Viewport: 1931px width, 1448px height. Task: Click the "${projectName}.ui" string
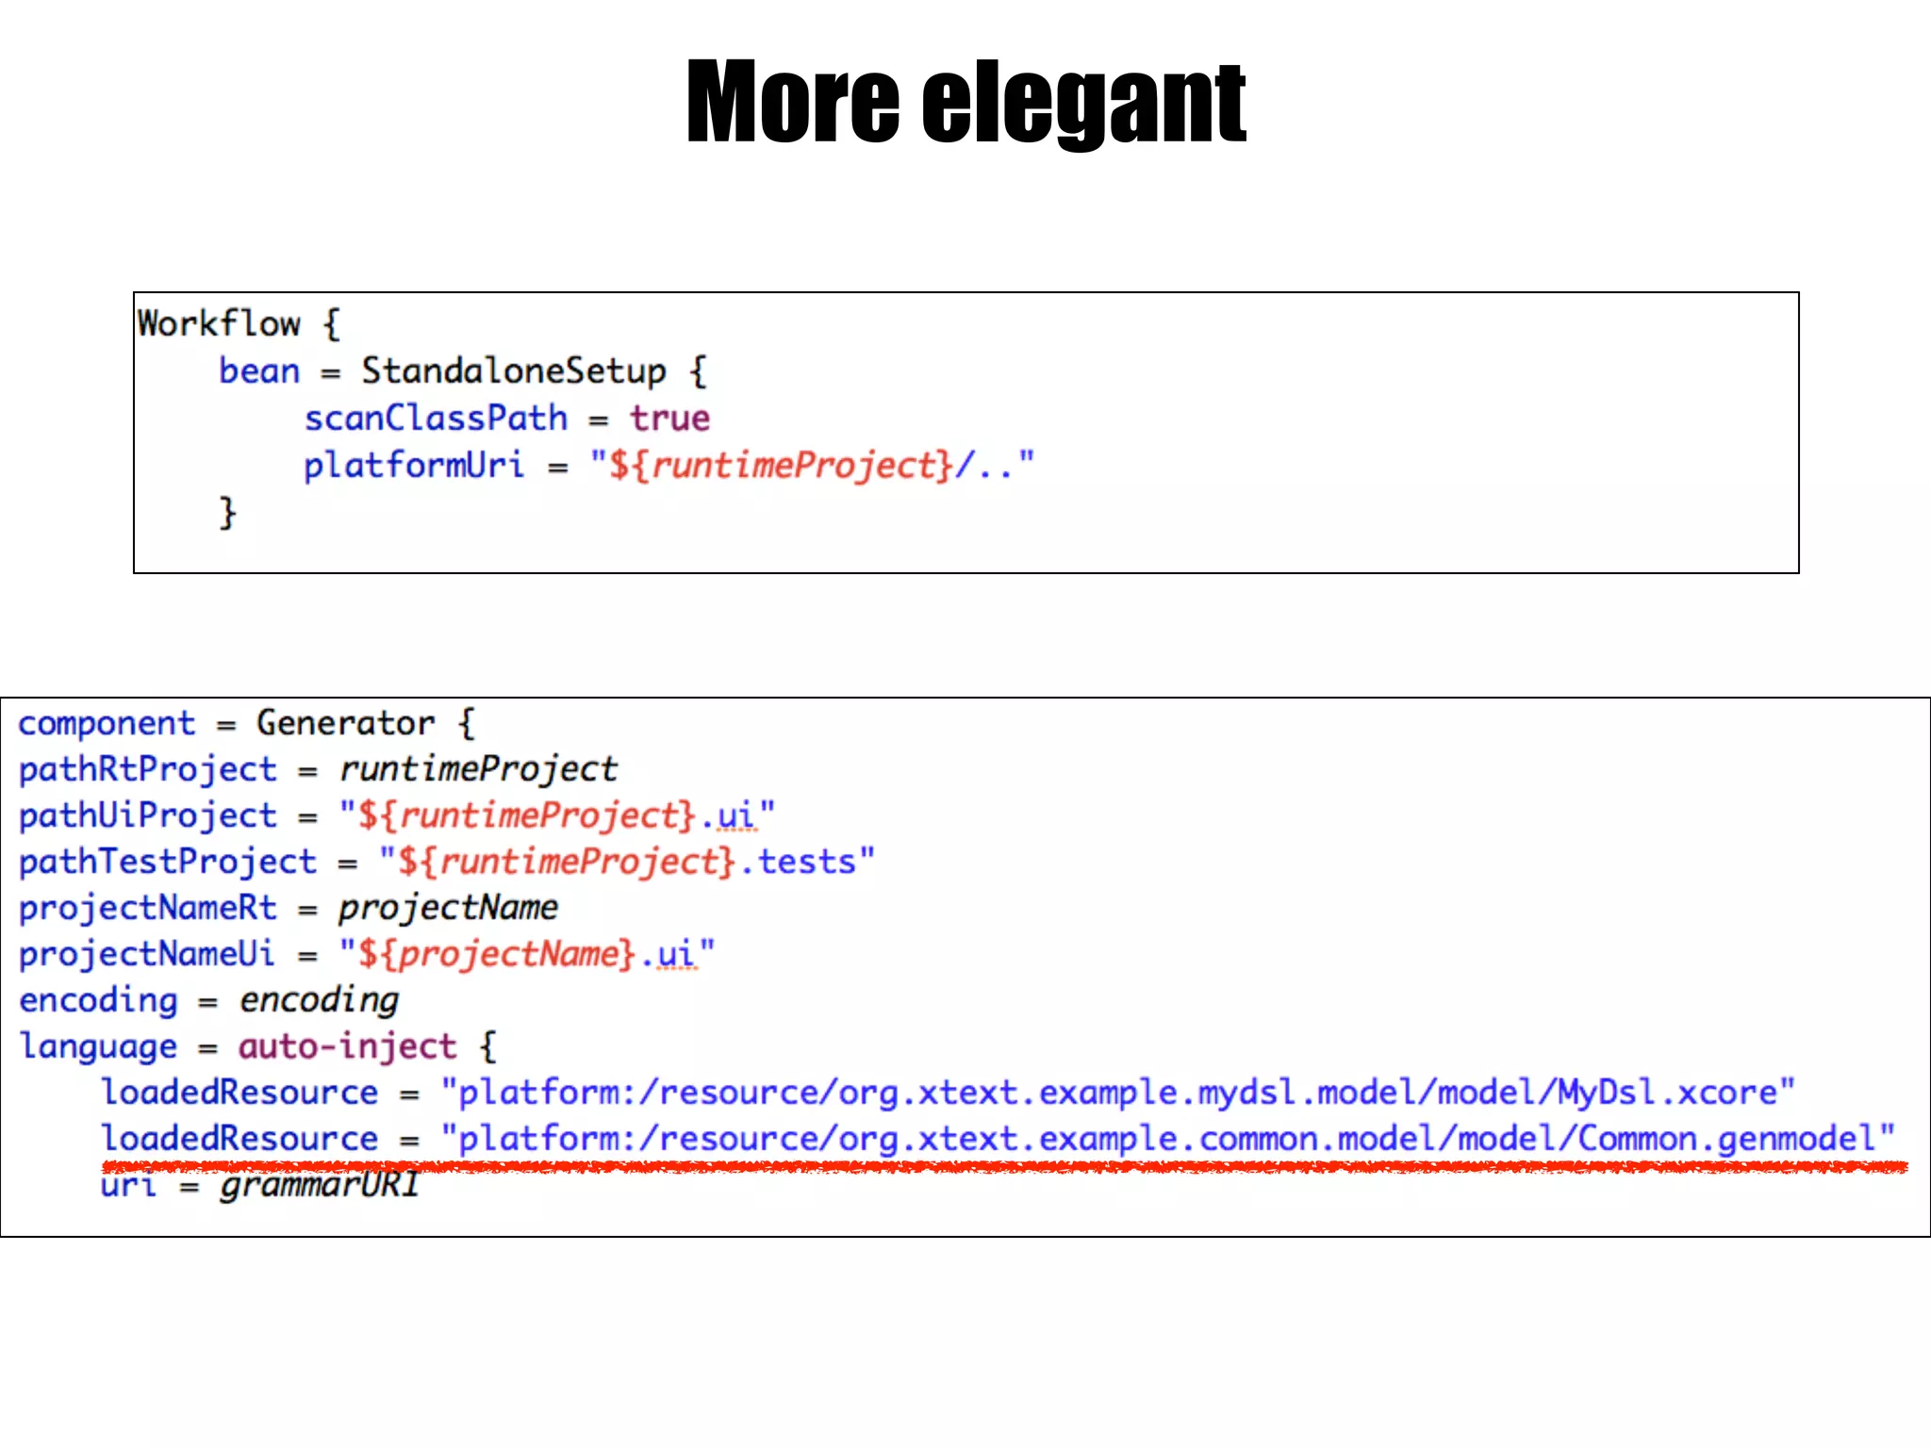pyautogui.click(x=526, y=954)
